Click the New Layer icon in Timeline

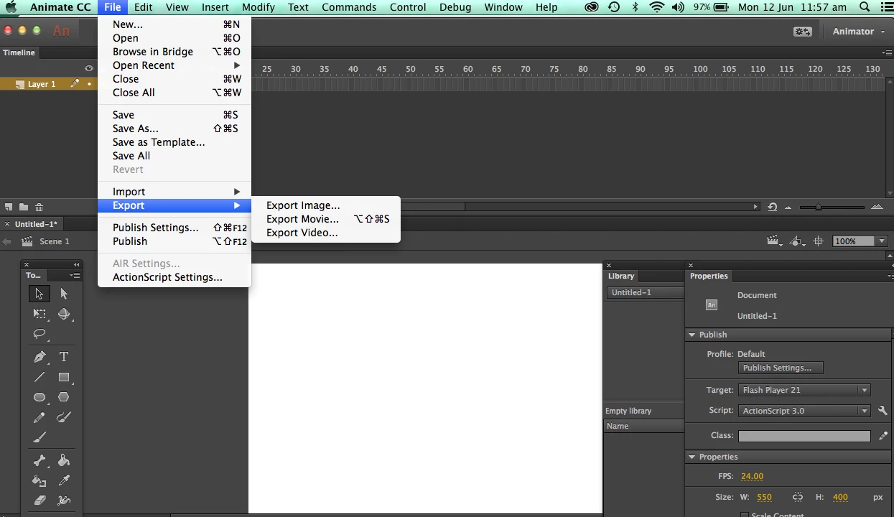tap(9, 207)
